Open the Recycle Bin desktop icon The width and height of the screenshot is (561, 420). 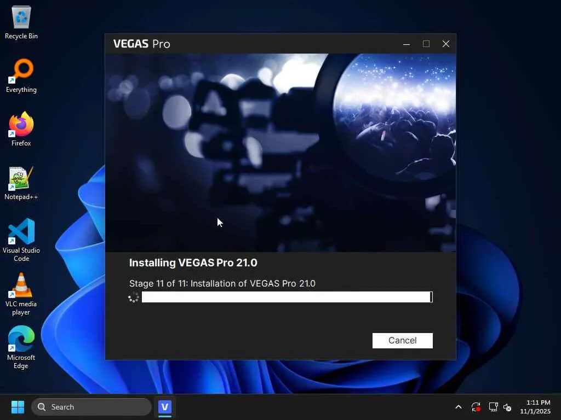coord(21,22)
